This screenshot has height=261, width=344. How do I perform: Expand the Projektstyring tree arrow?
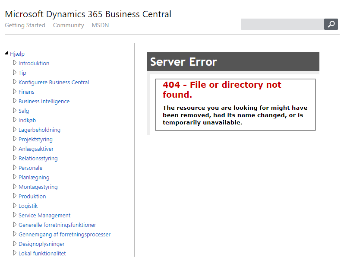pyautogui.click(x=15, y=139)
